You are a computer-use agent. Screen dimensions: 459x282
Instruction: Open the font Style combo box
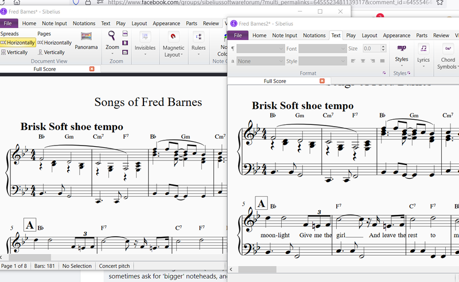(322, 61)
